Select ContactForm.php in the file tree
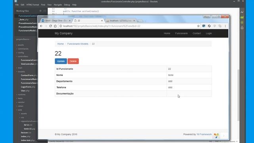 (29, 75)
